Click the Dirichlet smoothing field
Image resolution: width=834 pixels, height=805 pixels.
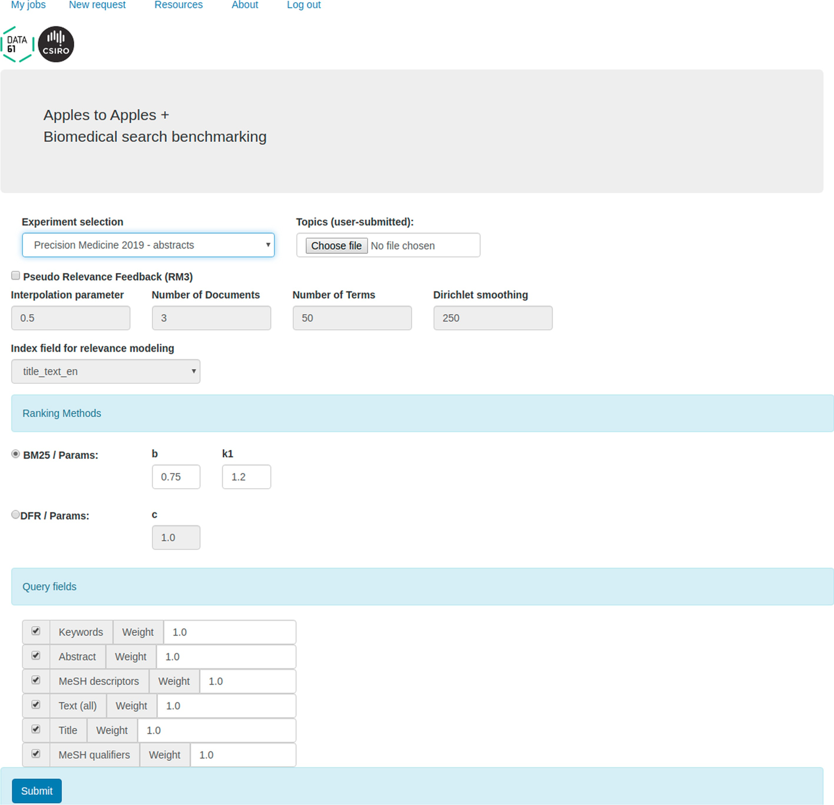coord(493,318)
